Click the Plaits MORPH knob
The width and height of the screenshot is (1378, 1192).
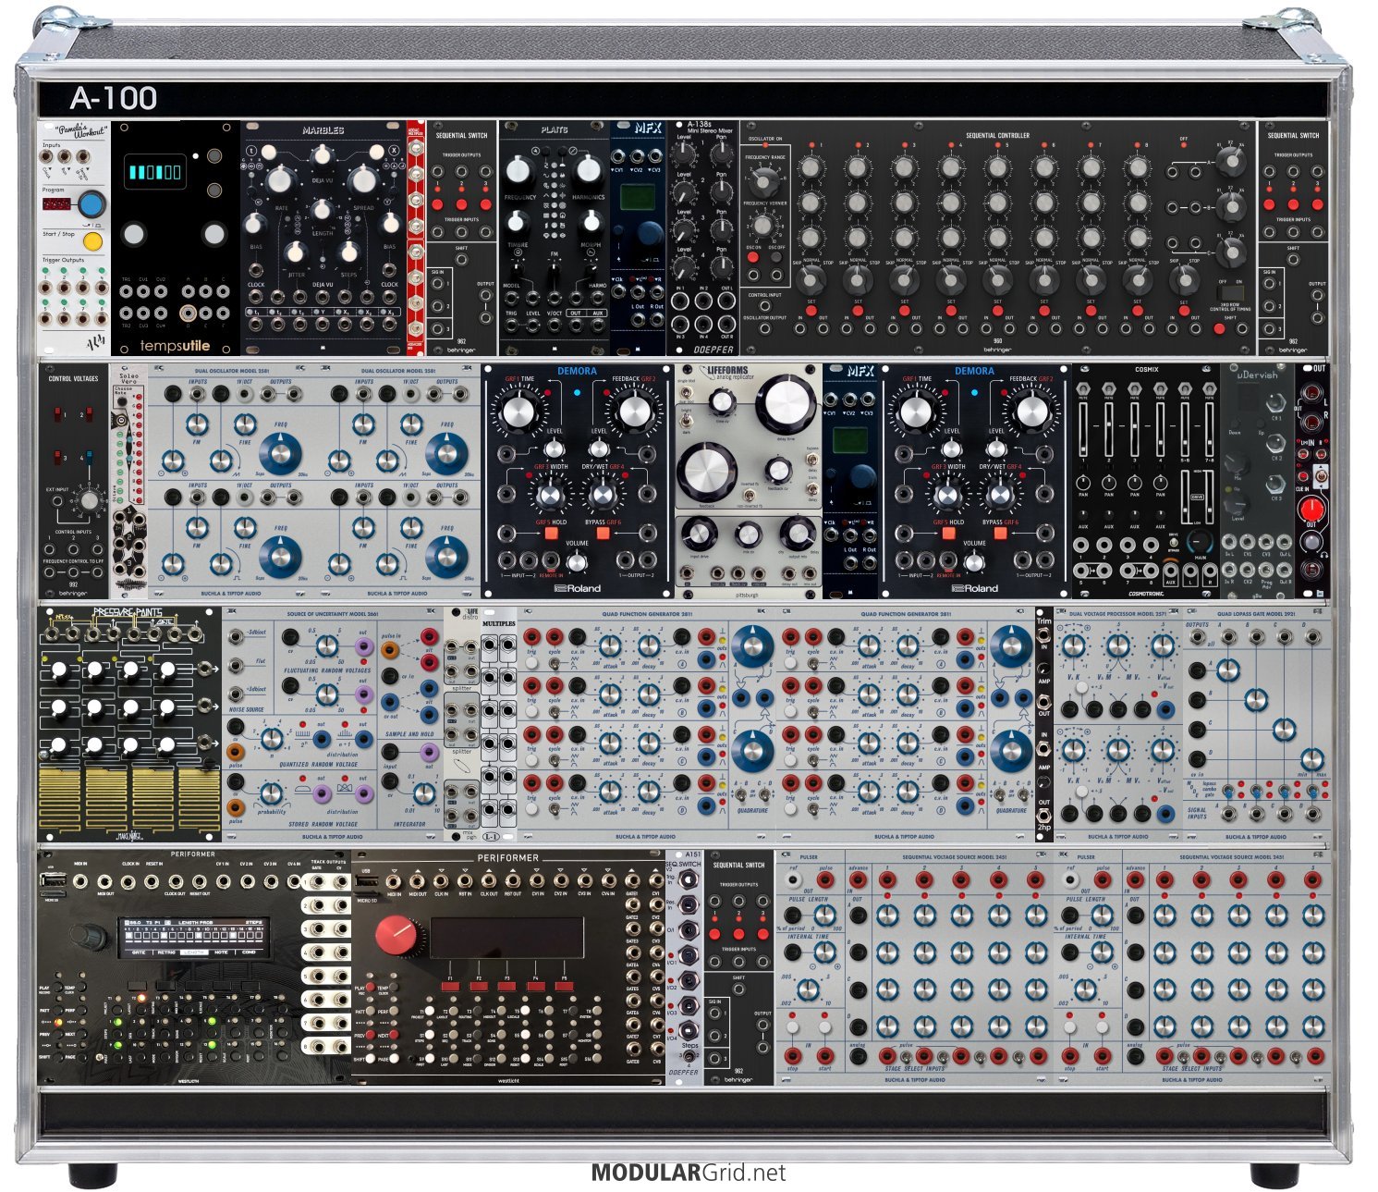pyautogui.click(x=590, y=222)
